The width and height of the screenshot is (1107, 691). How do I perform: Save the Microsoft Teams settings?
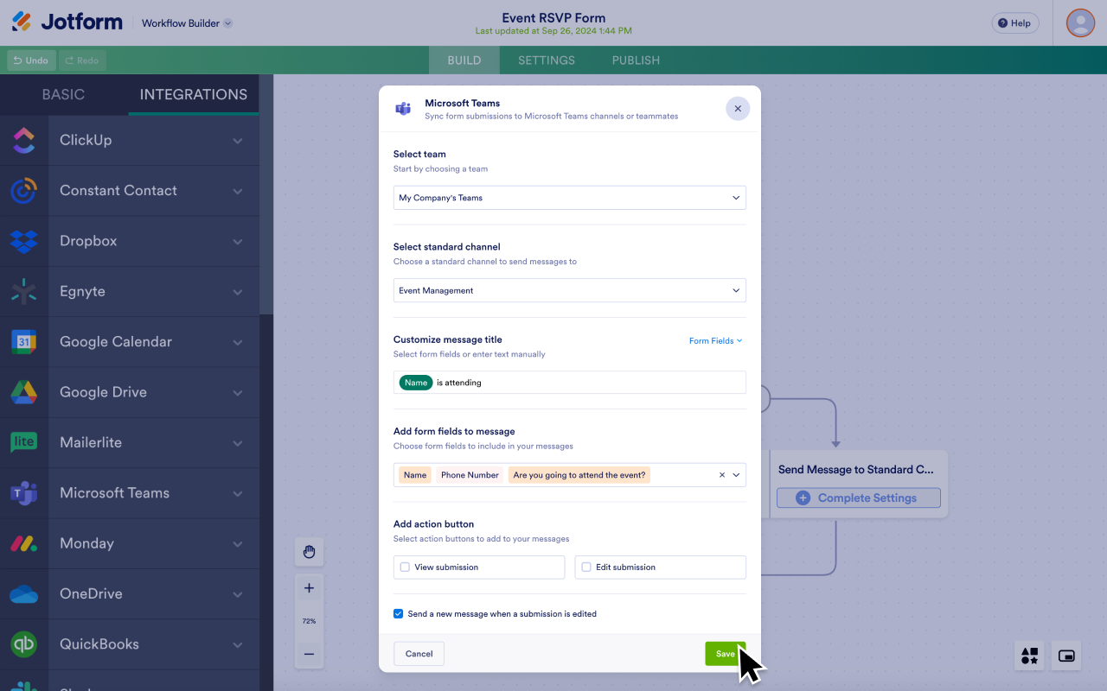(725, 654)
